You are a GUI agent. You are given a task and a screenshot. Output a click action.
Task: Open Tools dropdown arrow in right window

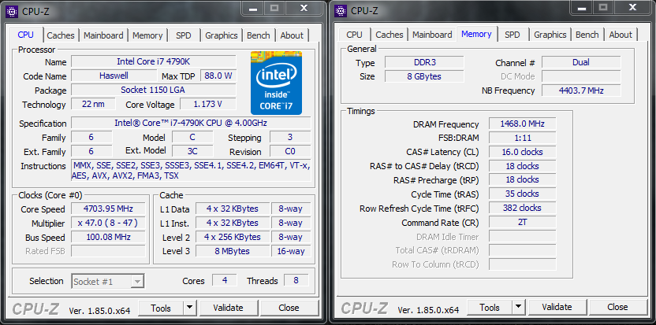518,307
